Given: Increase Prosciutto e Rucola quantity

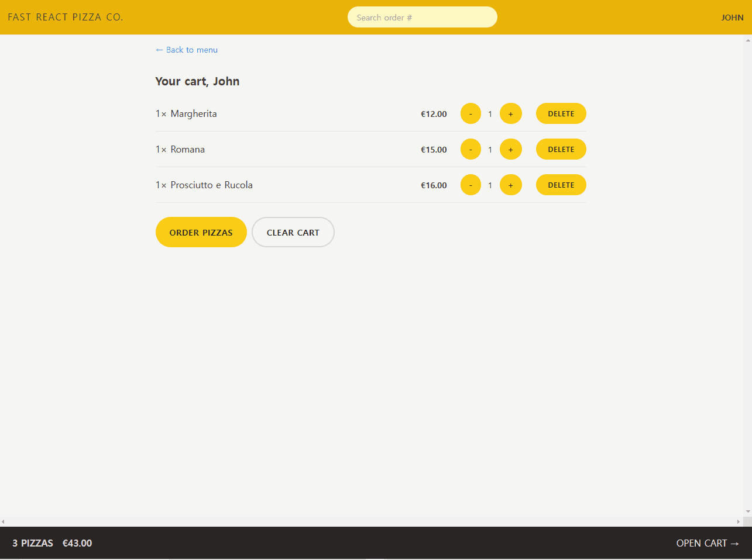Looking at the screenshot, I should tap(510, 185).
